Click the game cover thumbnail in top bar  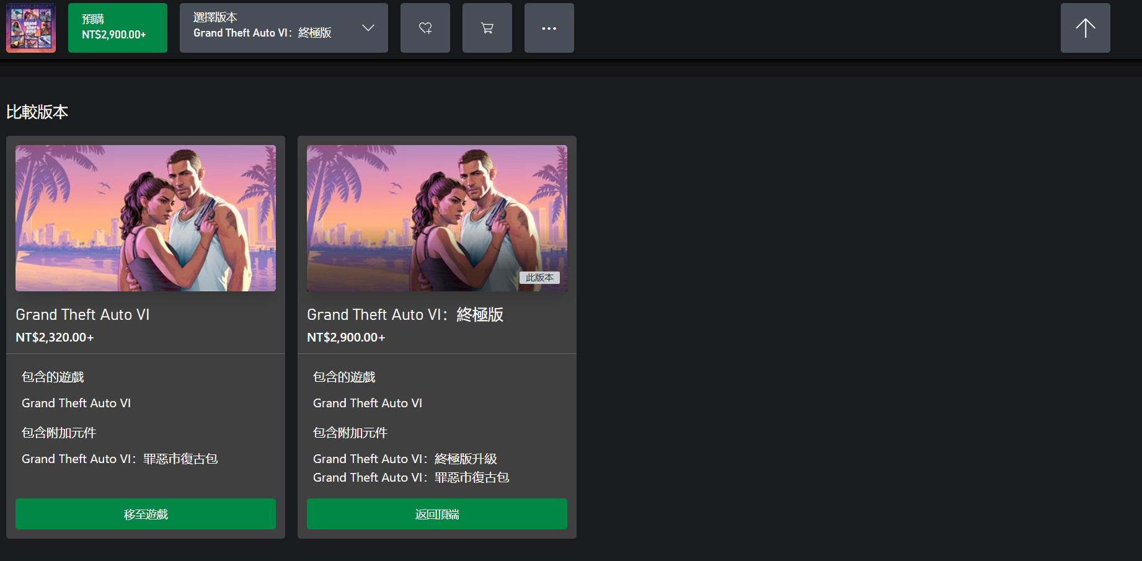pyautogui.click(x=31, y=28)
